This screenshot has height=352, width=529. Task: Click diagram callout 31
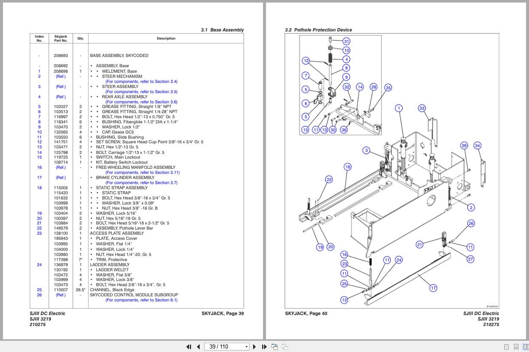pos(346,41)
